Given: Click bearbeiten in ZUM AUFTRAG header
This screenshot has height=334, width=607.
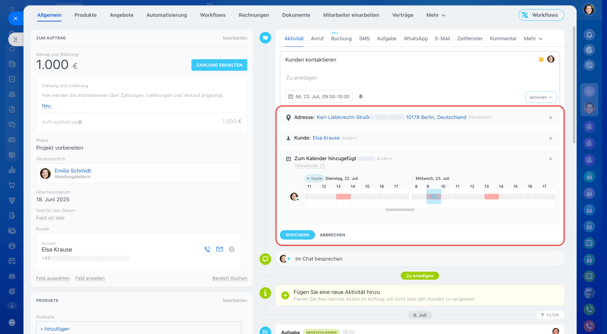Looking at the screenshot, I should click(235, 38).
